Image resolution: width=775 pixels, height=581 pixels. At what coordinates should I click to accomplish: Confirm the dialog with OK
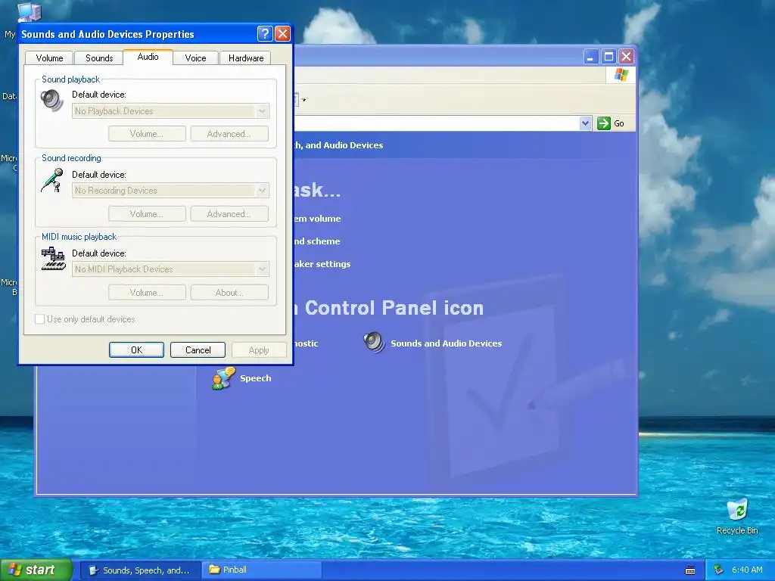[136, 350]
